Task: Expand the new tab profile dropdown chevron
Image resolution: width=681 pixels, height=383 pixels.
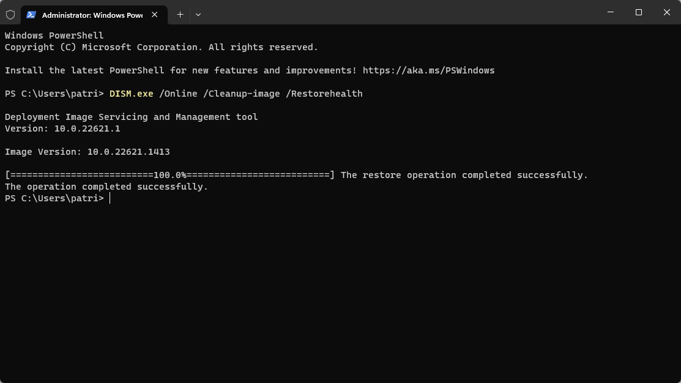Action: 198,15
